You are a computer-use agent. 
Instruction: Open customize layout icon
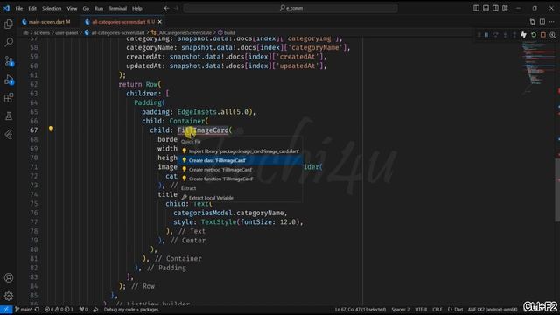(x=505, y=8)
